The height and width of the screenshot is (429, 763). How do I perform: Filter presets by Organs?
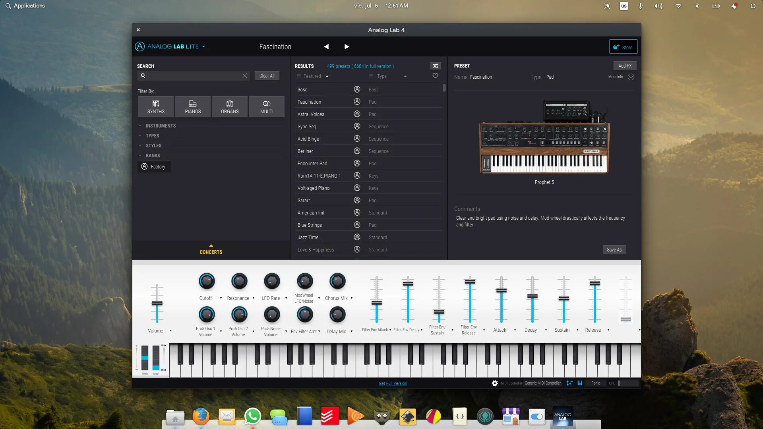pos(230,106)
